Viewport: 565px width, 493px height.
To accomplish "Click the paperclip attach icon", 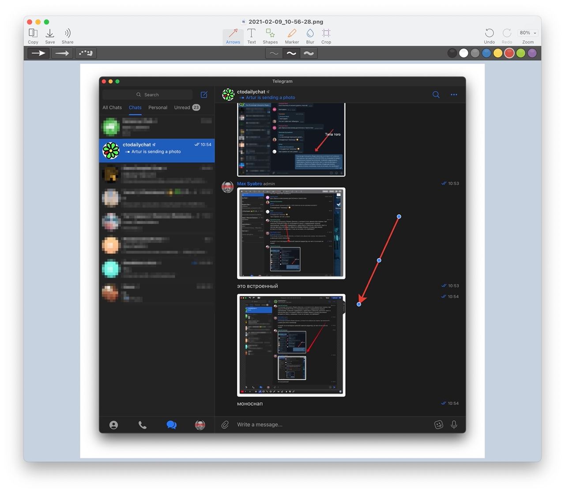I will tap(225, 425).
